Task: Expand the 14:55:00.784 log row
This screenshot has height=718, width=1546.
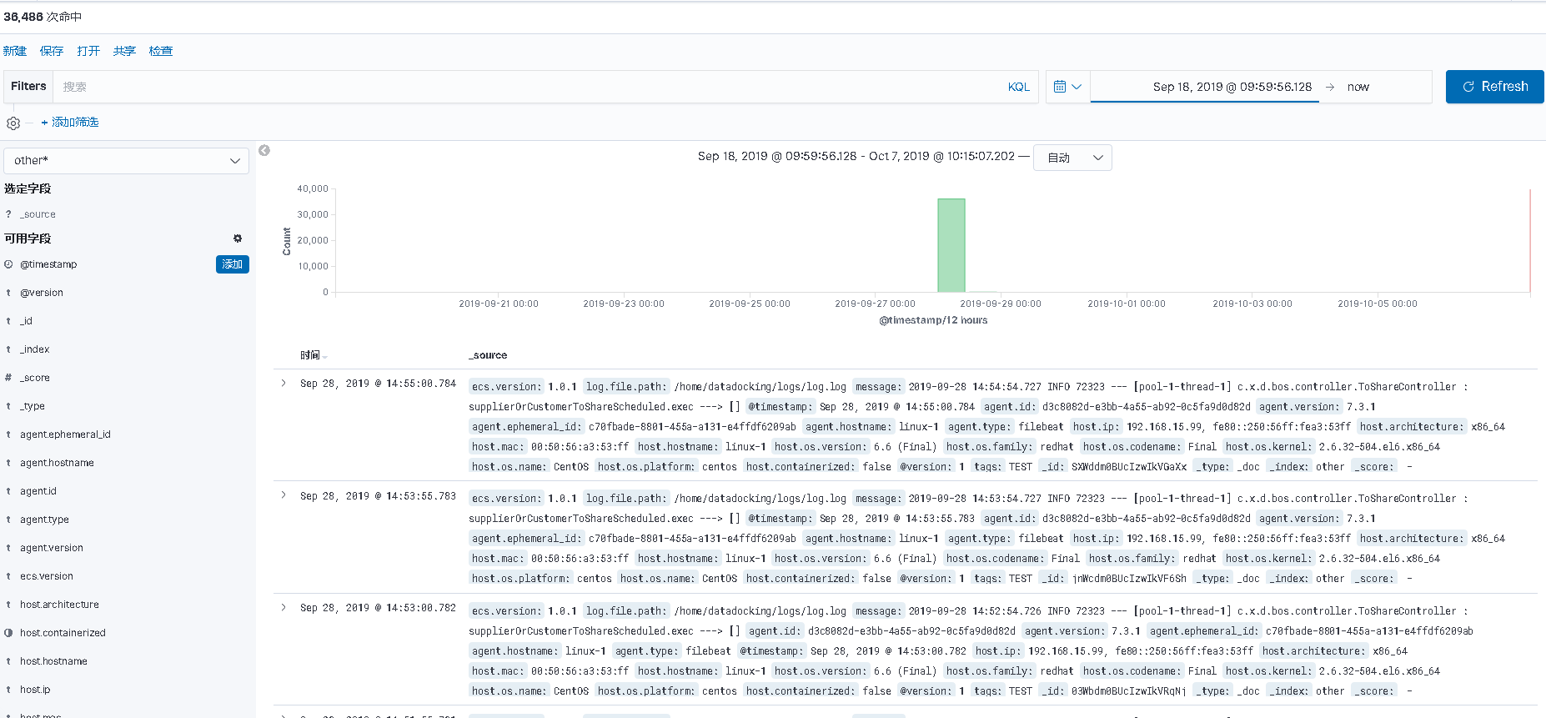Action: click(284, 384)
